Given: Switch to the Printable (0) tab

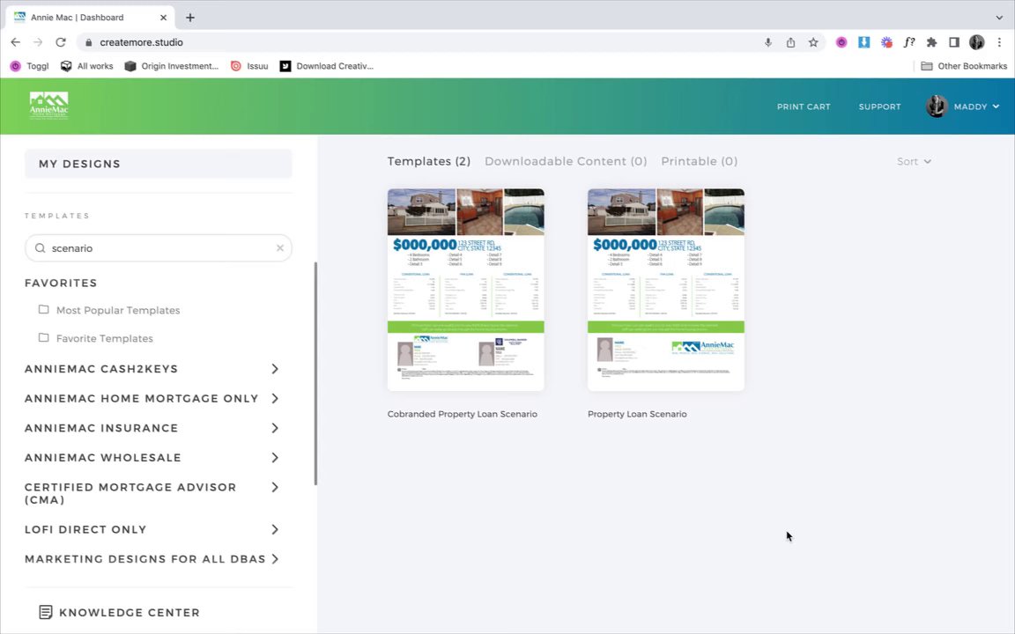Looking at the screenshot, I should (x=699, y=161).
